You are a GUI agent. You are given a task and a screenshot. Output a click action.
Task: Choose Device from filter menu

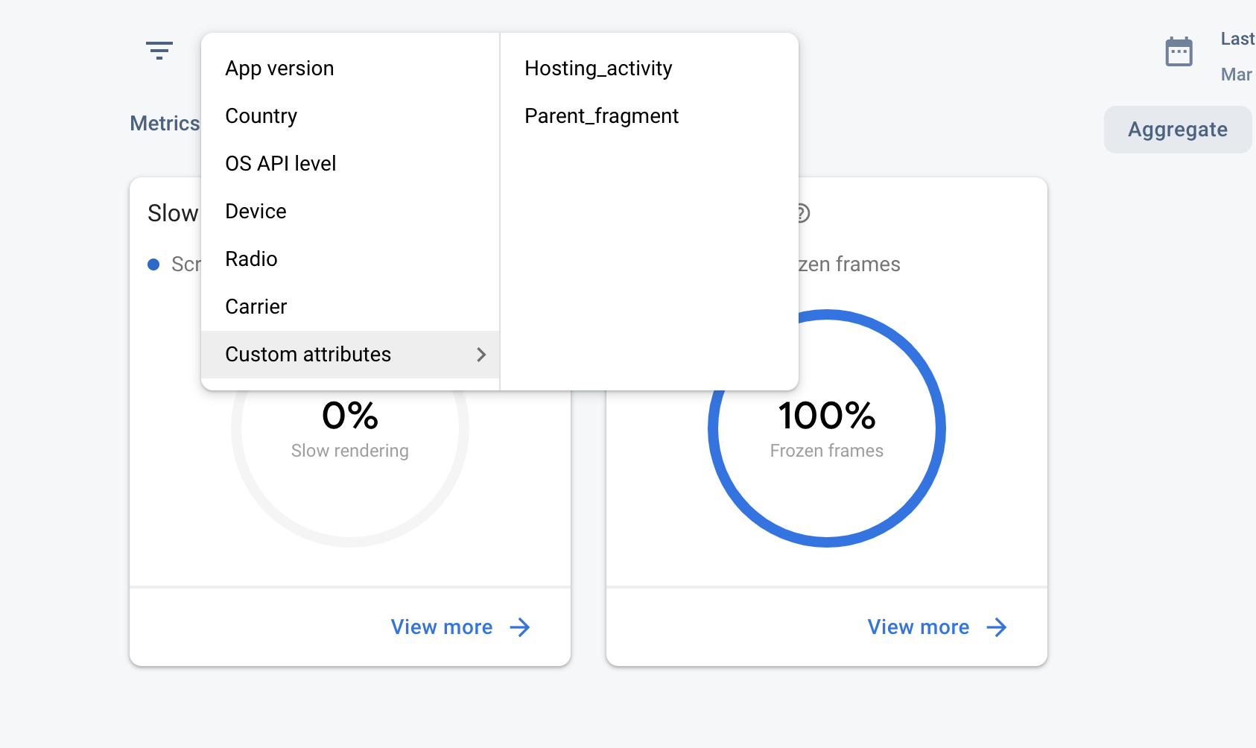[256, 212]
